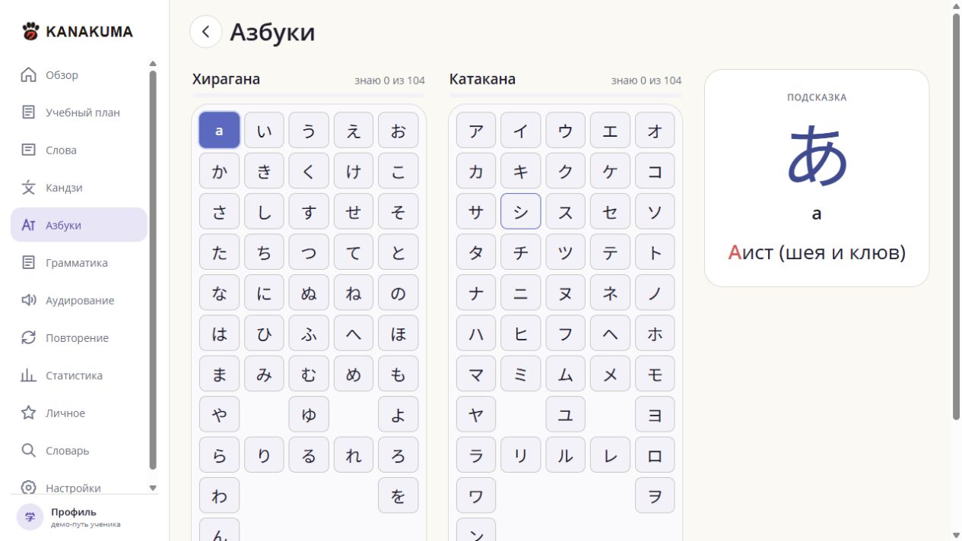Click the Аудирование speaker icon
Viewport: 962px width, 541px height.
(28, 300)
